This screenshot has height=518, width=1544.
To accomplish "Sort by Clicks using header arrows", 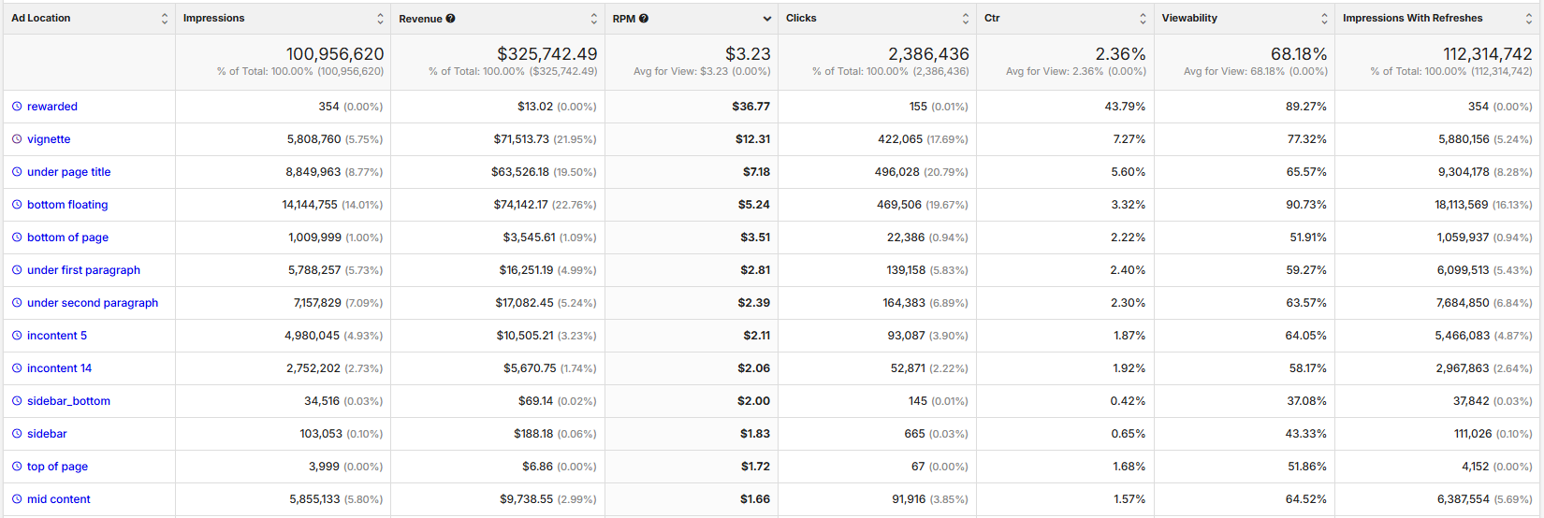I will pyautogui.click(x=966, y=19).
